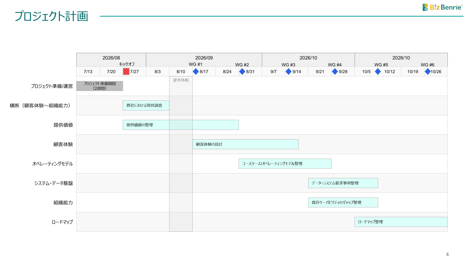Click the キックオフ label
The height and width of the screenshot is (262, 467).
pos(127,64)
